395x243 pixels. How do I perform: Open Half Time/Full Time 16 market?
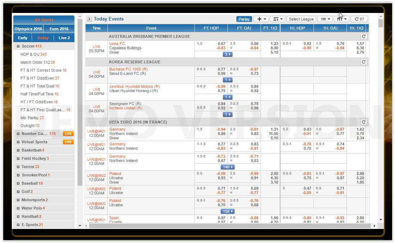tap(40, 94)
